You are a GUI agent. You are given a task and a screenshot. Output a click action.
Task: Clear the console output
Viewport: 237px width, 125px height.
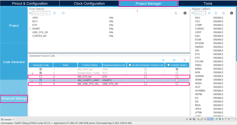pos(198,119)
